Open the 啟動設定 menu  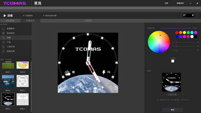click(x=180, y=3)
